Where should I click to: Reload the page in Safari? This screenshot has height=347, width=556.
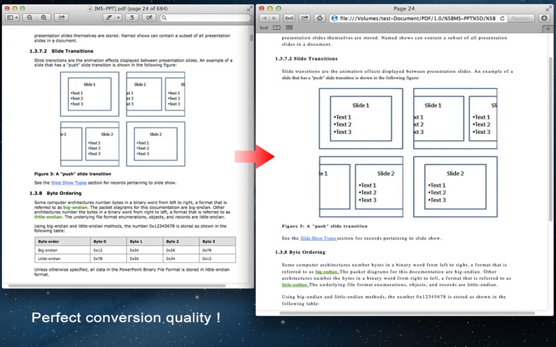click(x=502, y=18)
